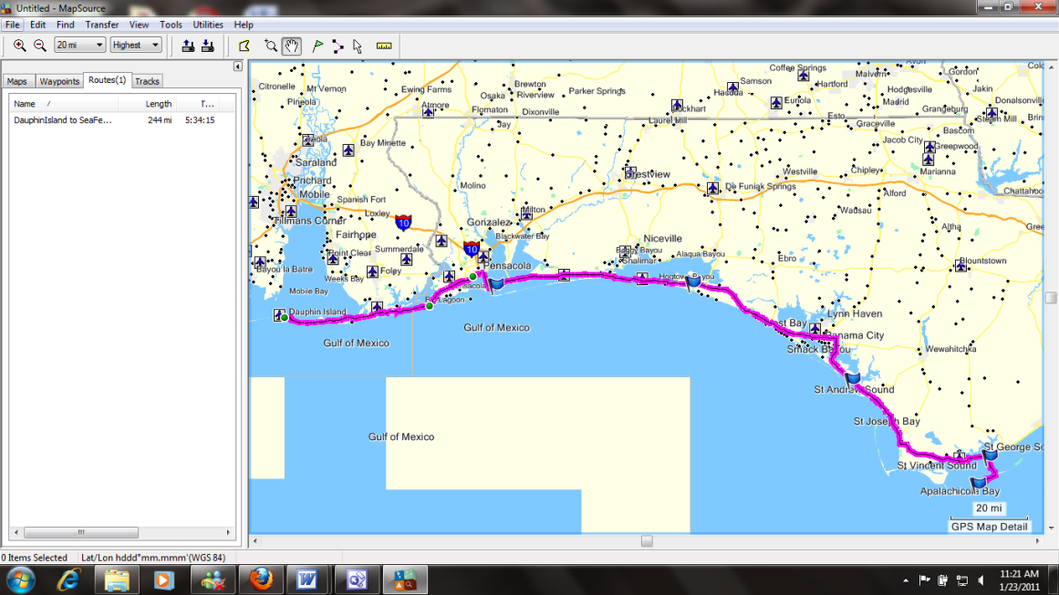Switch to the Maps tab

[x=17, y=81]
